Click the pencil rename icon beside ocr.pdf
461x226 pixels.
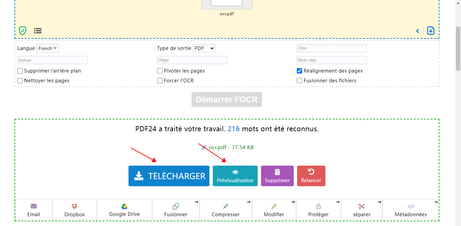tap(204, 147)
